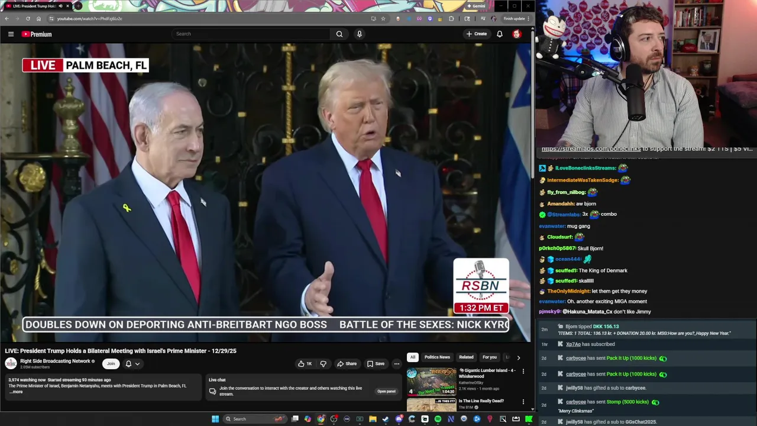Select the Related filter chip
Image resolution: width=757 pixels, height=426 pixels.
466,357
